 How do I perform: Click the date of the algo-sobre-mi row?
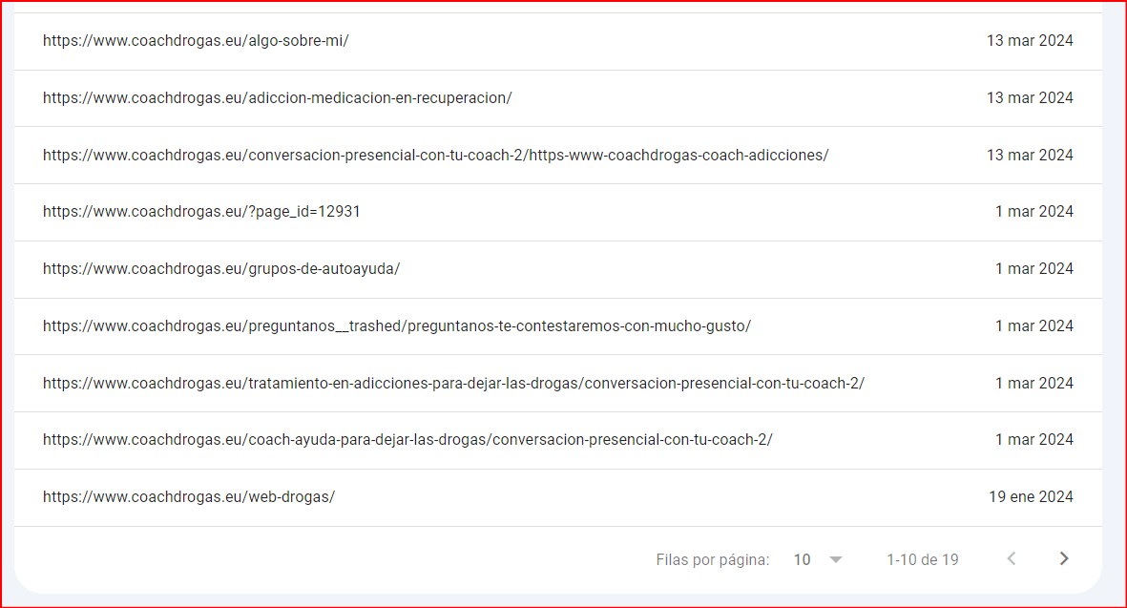pyautogui.click(x=1030, y=41)
